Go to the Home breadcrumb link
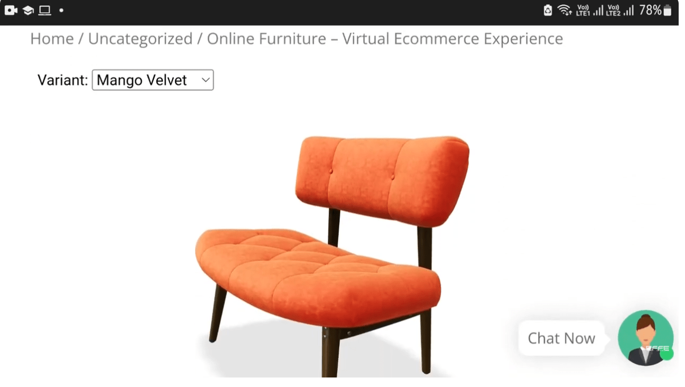 52,39
